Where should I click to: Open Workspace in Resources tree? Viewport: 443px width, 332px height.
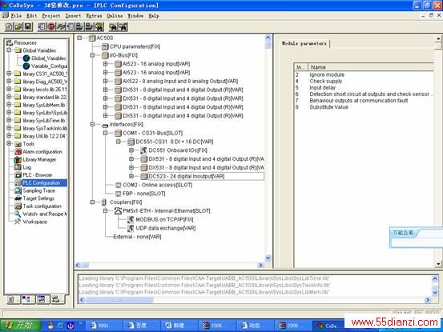coord(34,222)
